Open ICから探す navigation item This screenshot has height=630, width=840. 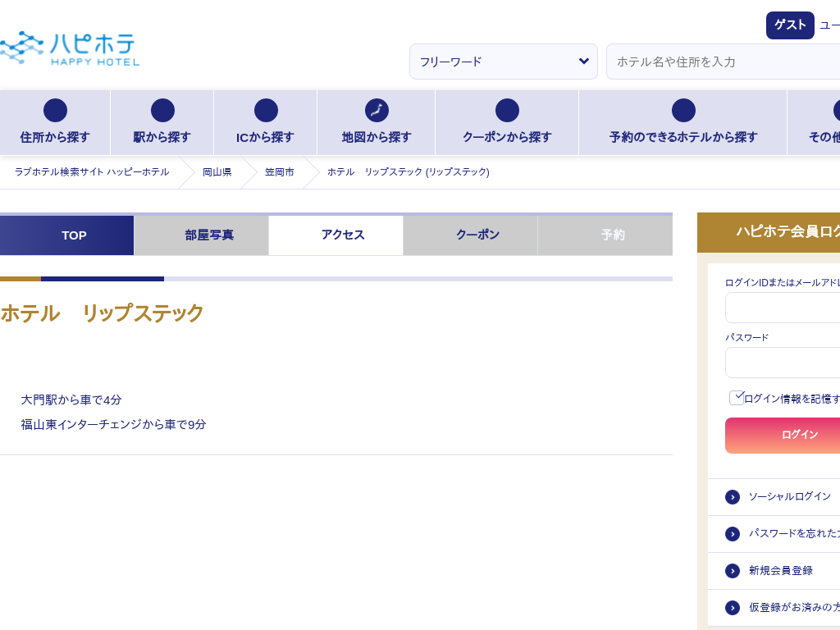point(265,123)
